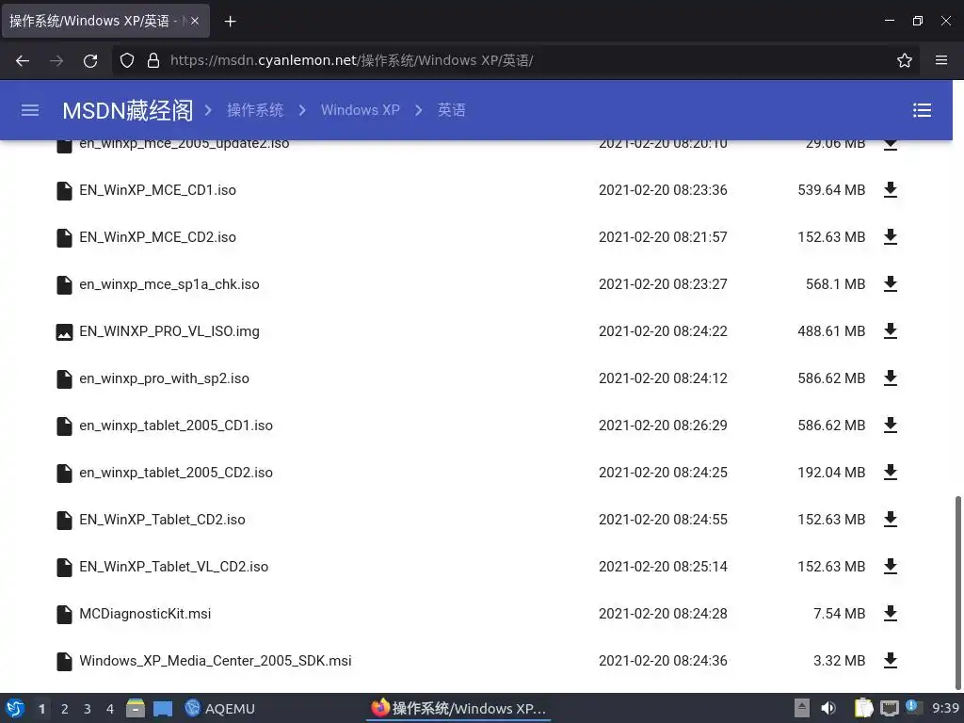
Task: Switch to workspace 4 in the taskbar
Action: [x=110, y=709]
